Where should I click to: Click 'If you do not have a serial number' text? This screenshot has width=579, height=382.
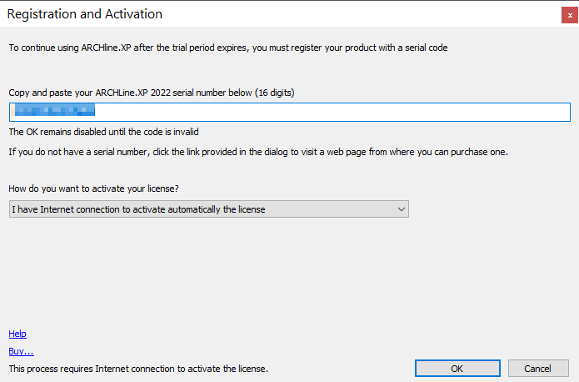(258, 152)
